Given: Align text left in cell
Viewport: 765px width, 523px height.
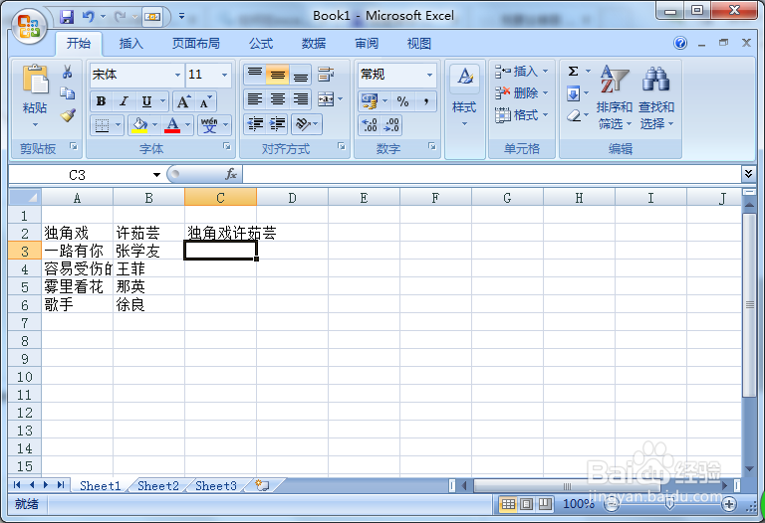Looking at the screenshot, I should pos(255,99).
